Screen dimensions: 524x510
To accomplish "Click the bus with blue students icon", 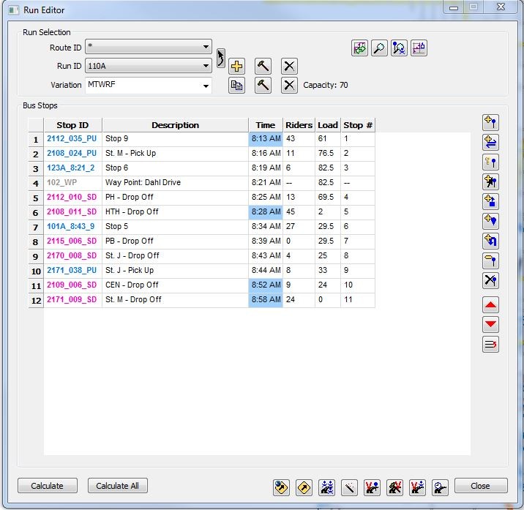I will click(327, 487).
